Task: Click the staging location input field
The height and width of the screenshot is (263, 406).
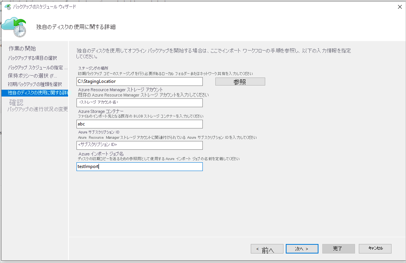Action: coord(140,81)
